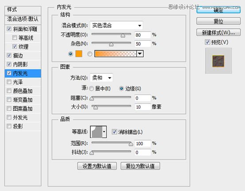This screenshot has height=191, width=245.
Task: Confirm with the 确定 button
Action: [218, 10]
